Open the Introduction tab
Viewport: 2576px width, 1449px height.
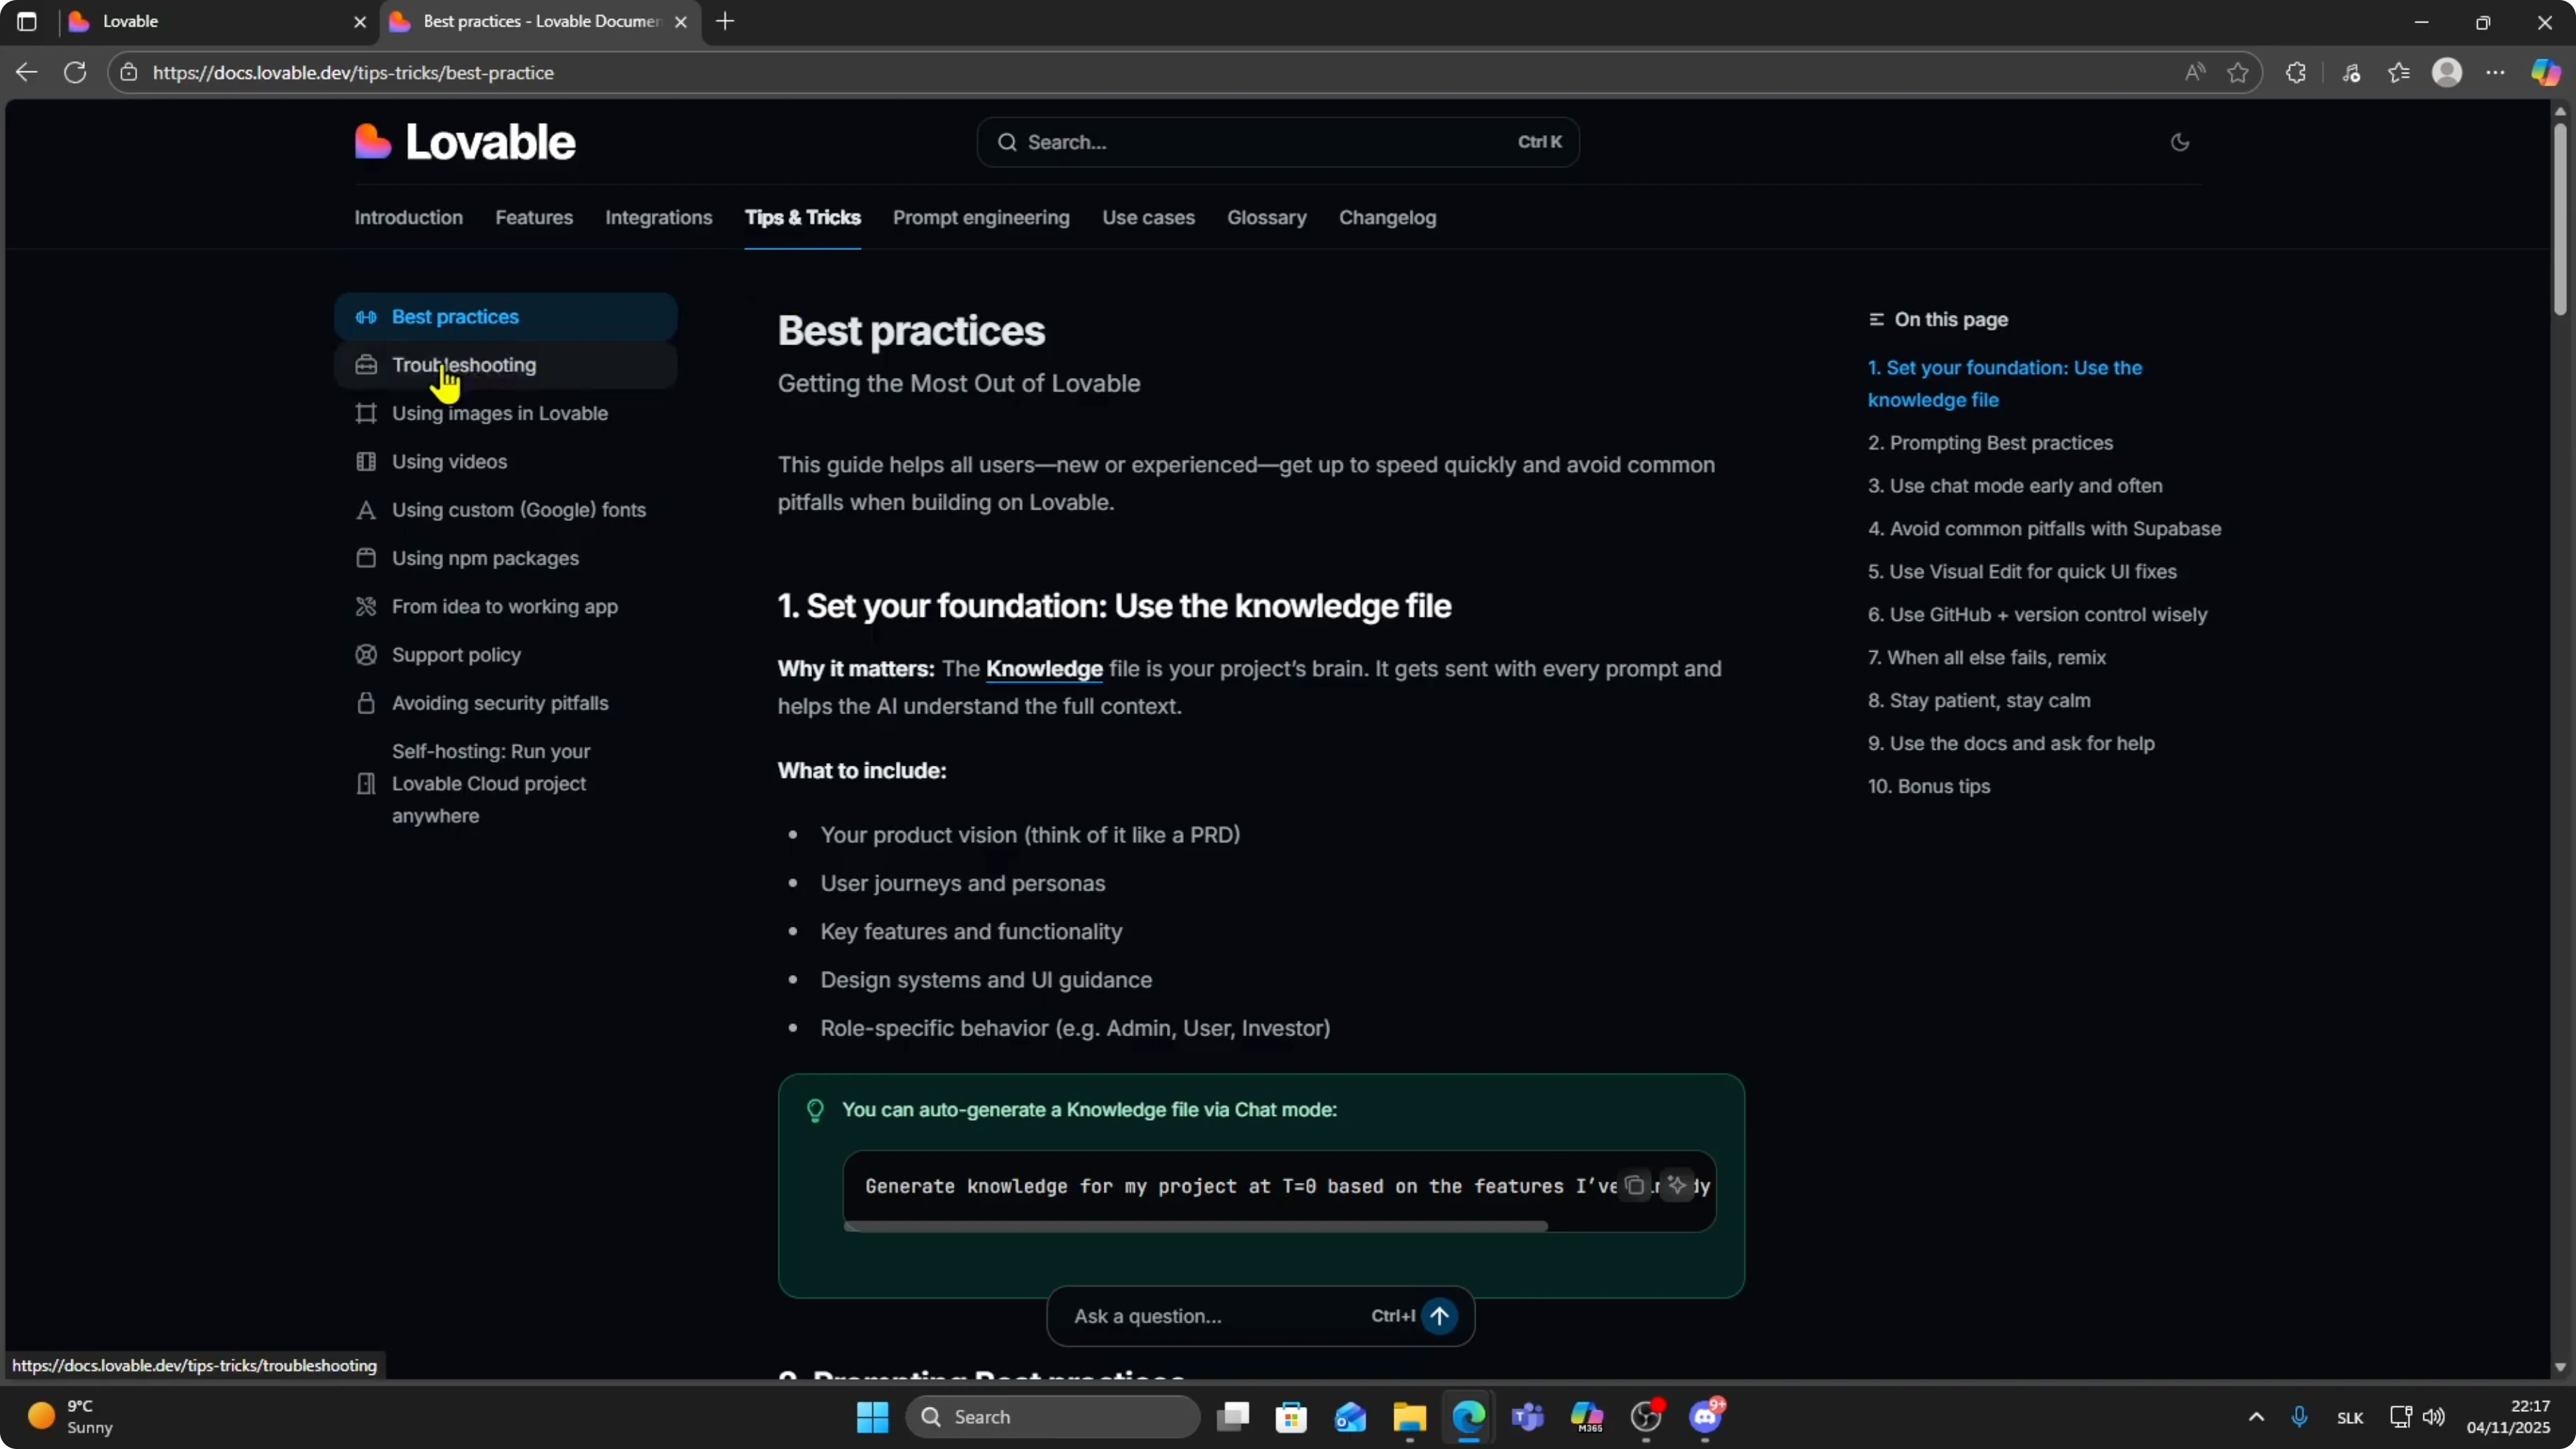tap(408, 217)
